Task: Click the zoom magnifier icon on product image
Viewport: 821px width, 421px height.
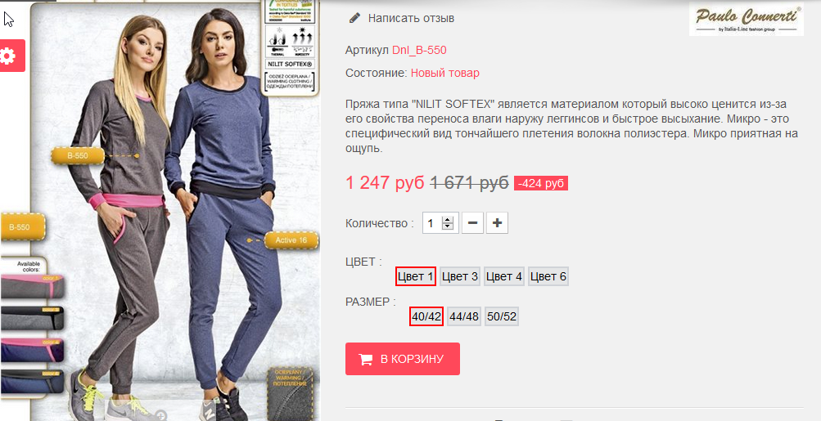Action: coord(161,414)
